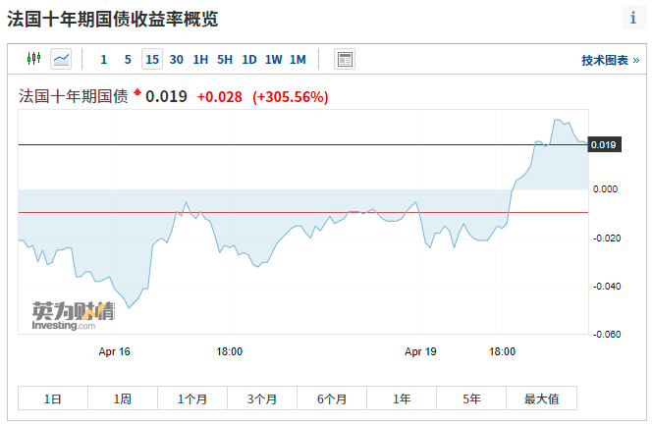Click the red up-arrow price indicator
The image size is (653, 424).
[137, 94]
